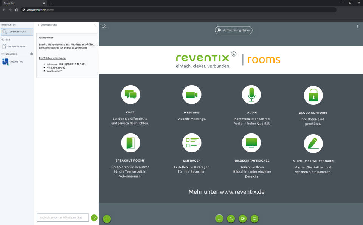Click the rooms orange wordmark
363x225 pixels.
tap(264, 60)
